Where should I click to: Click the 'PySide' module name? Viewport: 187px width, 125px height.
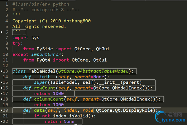pyautogui.click(x=45, y=49)
